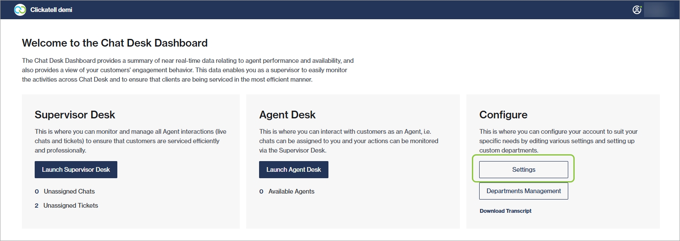This screenshot has height=241, width=680.
Task: Launch the Supervisor Desk
Action: 76,170
